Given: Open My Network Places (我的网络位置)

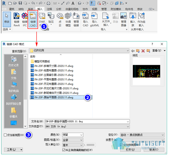Looking at the screenshot, I should [x=14, y=100].
